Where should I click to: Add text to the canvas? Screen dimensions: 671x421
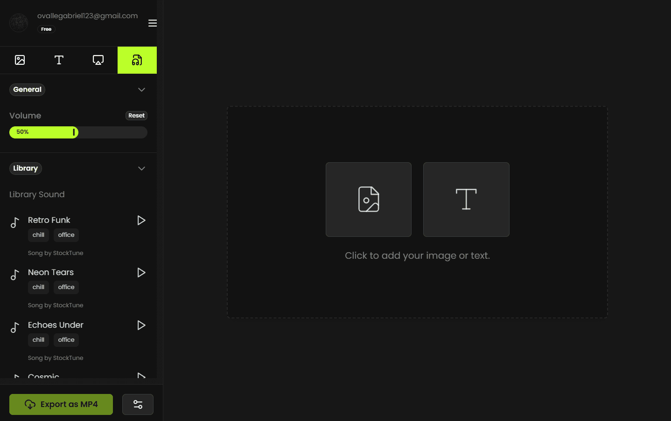coord(466,200)
